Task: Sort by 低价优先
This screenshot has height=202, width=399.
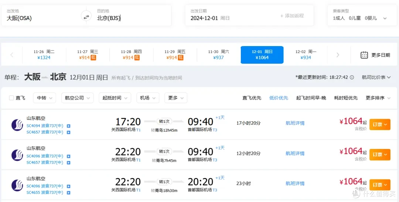Action: pyautogui.click(x=279, y=98)
